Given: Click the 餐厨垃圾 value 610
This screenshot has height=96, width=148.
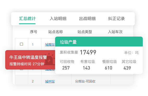Looking at the screenshot, I should [x=108, y=68].
